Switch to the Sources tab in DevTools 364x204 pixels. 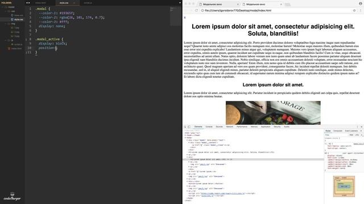(x=219, y=127)
